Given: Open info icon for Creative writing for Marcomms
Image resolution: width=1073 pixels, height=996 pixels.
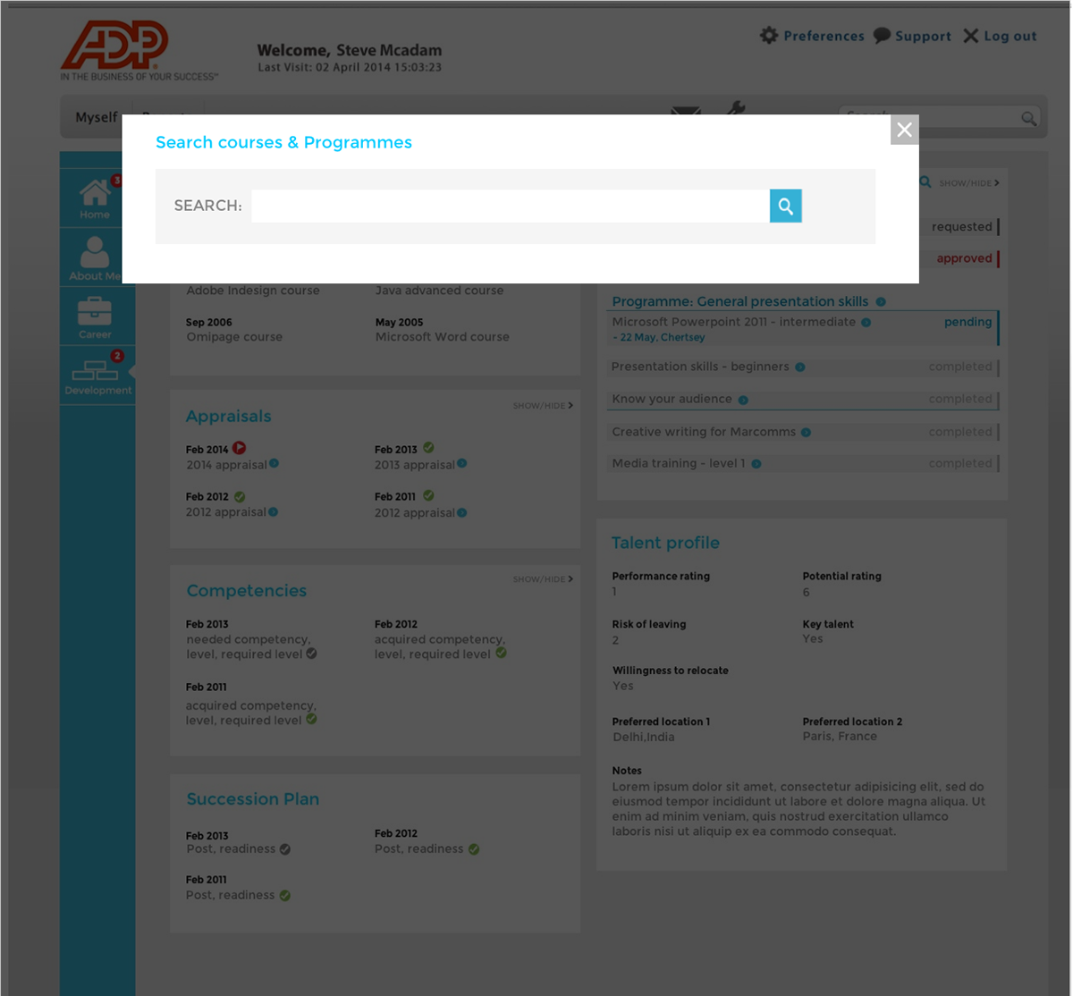Looking at the screenshot, I should pyautogui.click(x=806, y=432).
